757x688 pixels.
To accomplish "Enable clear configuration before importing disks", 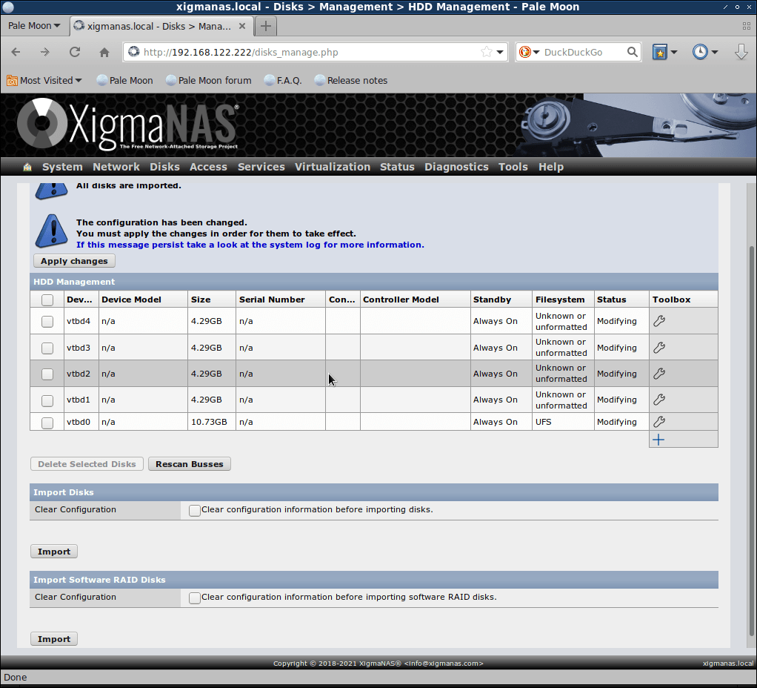I will pos(195,510).
